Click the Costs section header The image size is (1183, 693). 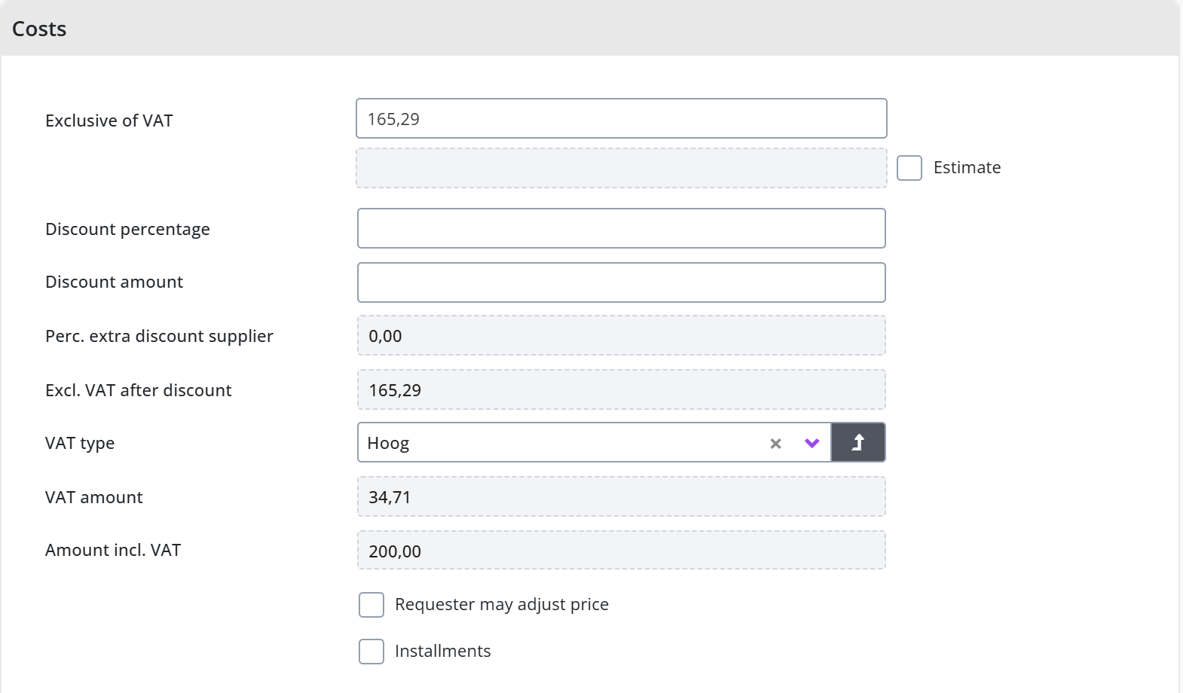tap(589, 28)
